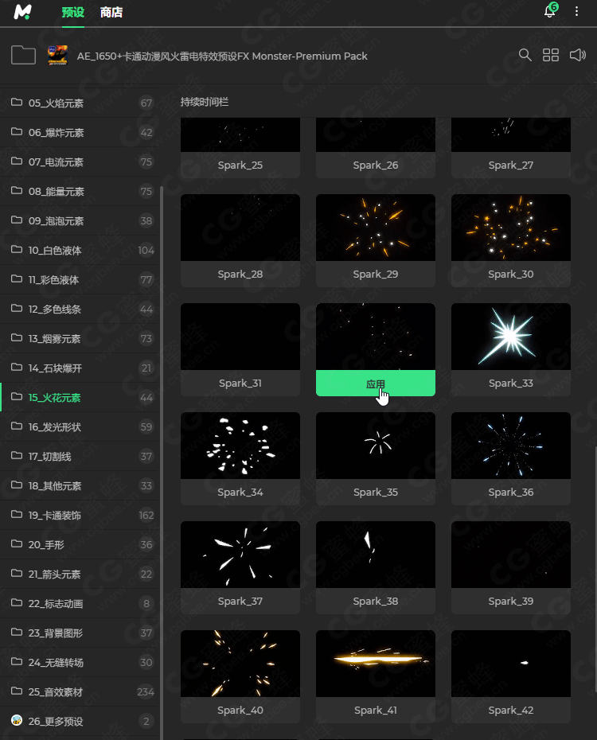Open the 18_其他元素 category

pos(80,485)
